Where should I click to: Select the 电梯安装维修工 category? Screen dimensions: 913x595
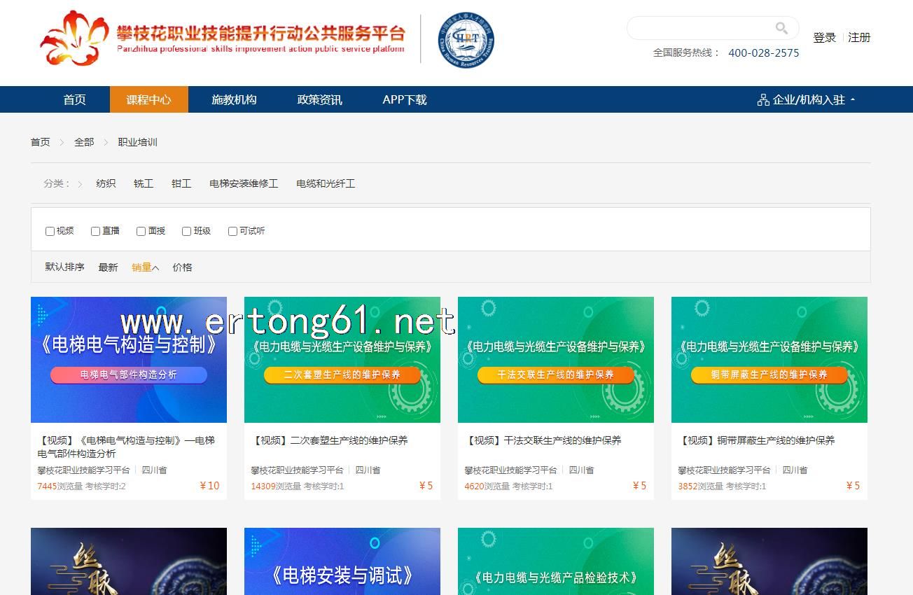(x=244, y=183)
